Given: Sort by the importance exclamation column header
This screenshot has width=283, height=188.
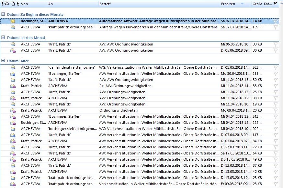Looking at the screenshot, I should click(2, 4).
